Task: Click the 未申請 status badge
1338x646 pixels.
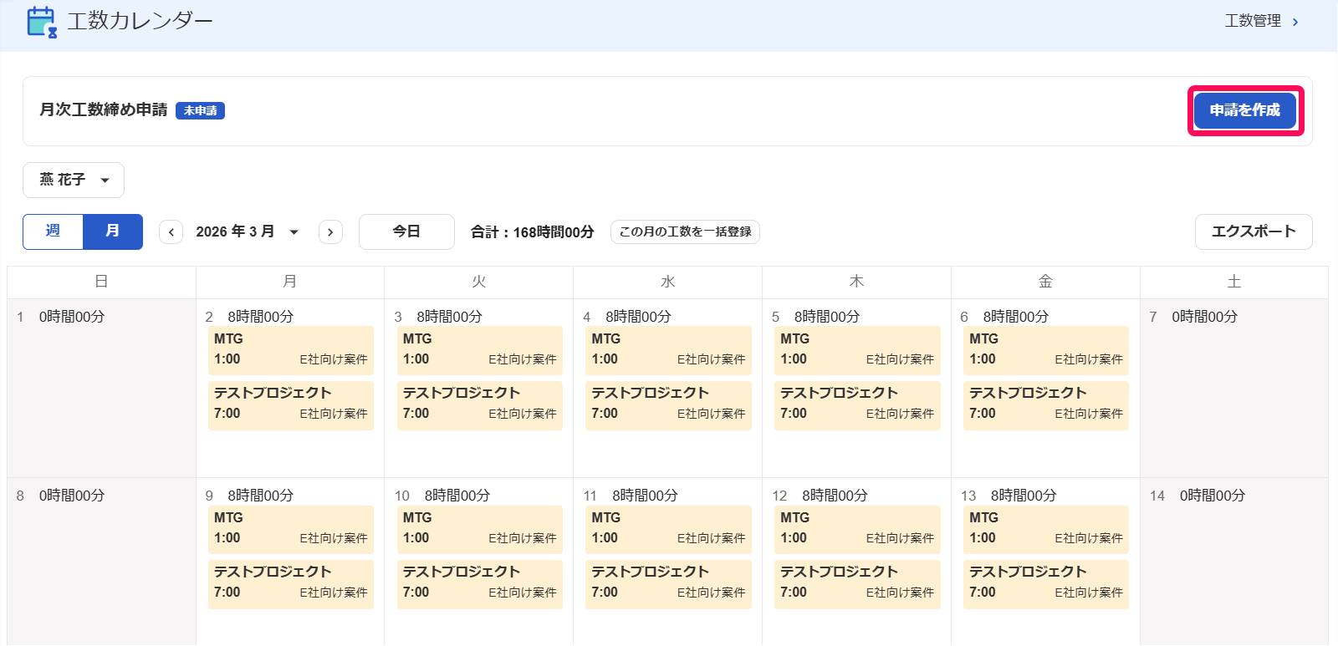Action: pyautogui.click(x=200, y=110)
